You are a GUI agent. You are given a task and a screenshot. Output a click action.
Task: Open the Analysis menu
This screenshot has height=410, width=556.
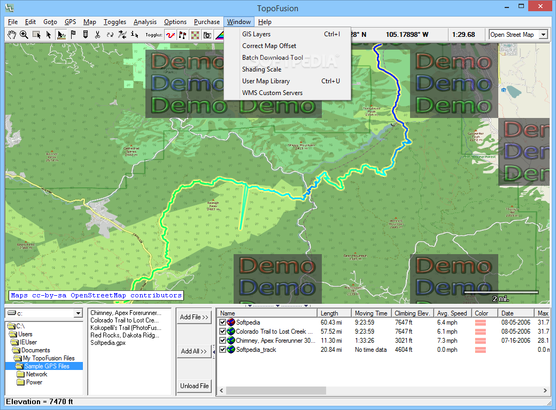[x=145, y=22]
